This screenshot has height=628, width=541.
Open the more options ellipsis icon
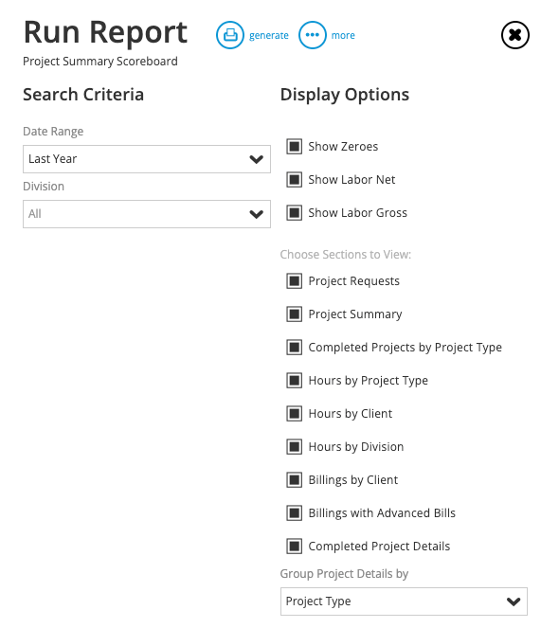coord(312,35)
